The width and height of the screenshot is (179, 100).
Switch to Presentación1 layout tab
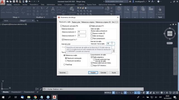[x=16, y=92]
